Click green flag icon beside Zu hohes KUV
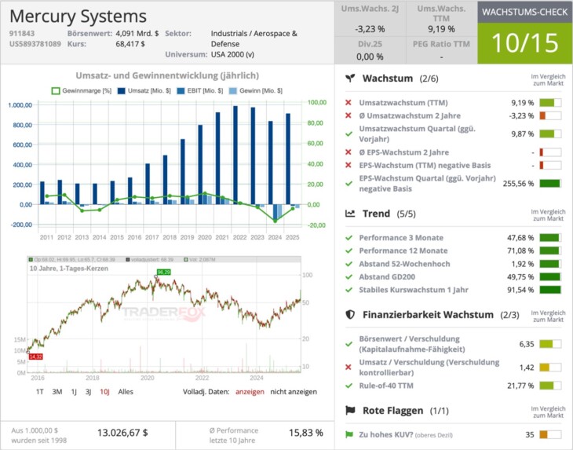Image resolution: width=573 pixels, height=450 pixels. (349, 434)
